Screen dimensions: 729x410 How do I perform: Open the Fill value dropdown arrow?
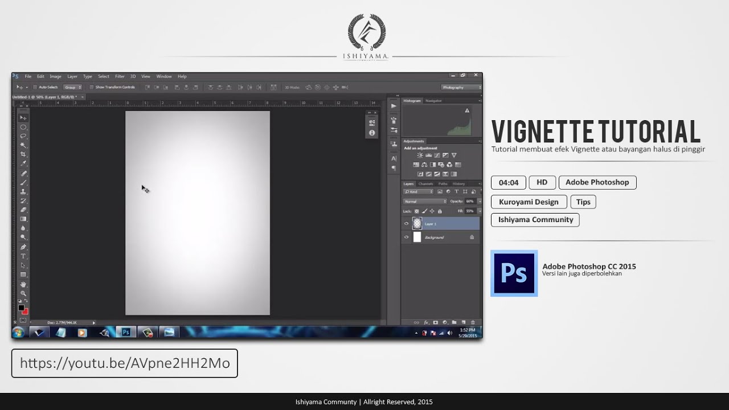click(x=480, y=211)
